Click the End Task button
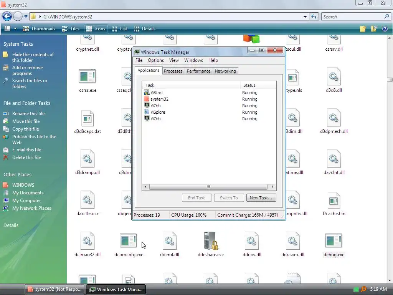The width and height of the screenshot is (393, 295). (196, 198)
